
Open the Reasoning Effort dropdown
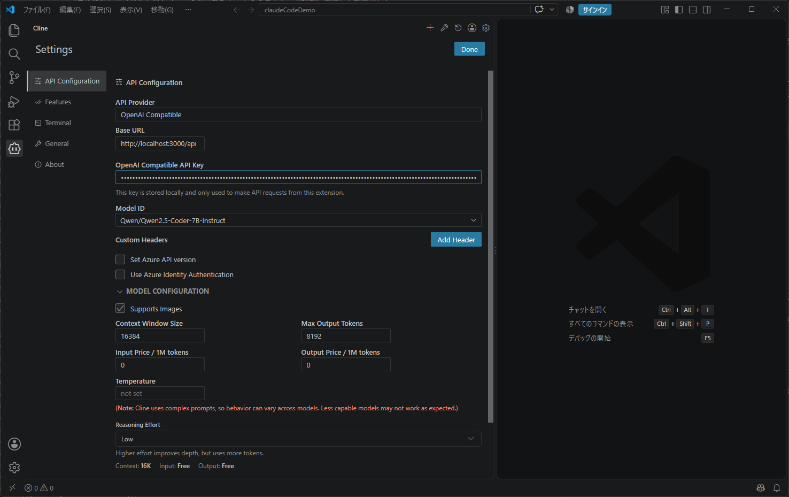298,439
